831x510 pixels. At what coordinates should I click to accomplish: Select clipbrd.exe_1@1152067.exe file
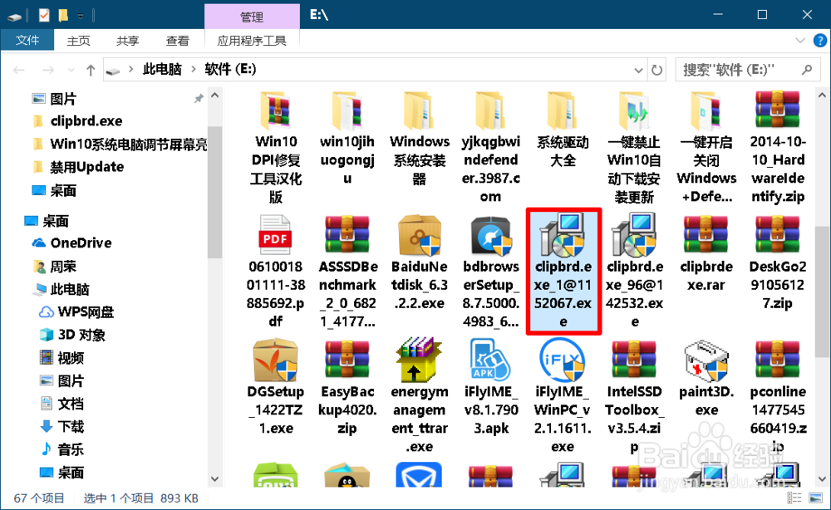[563, 272]
